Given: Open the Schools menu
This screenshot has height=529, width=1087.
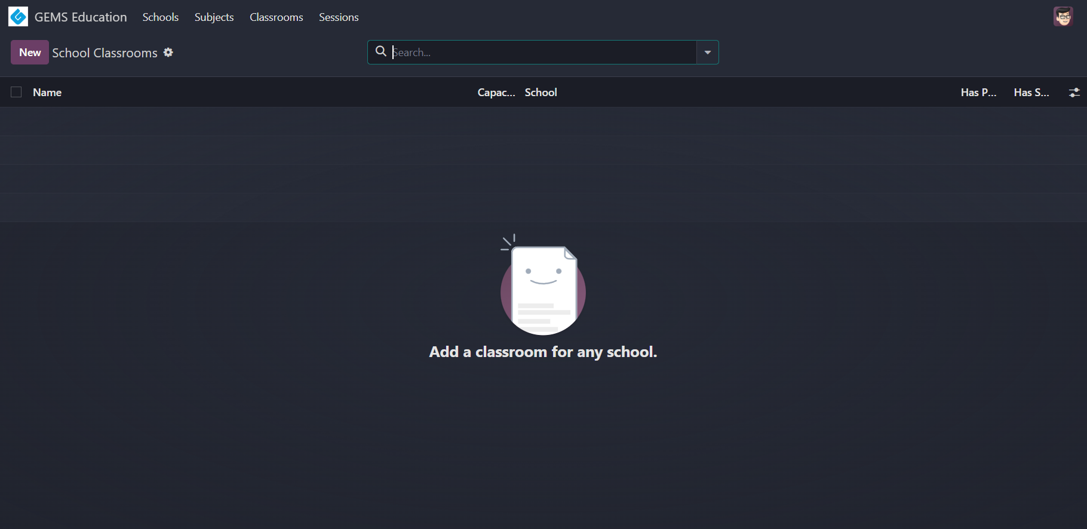Looking at the screenshot, I should (x=160, y=17).
